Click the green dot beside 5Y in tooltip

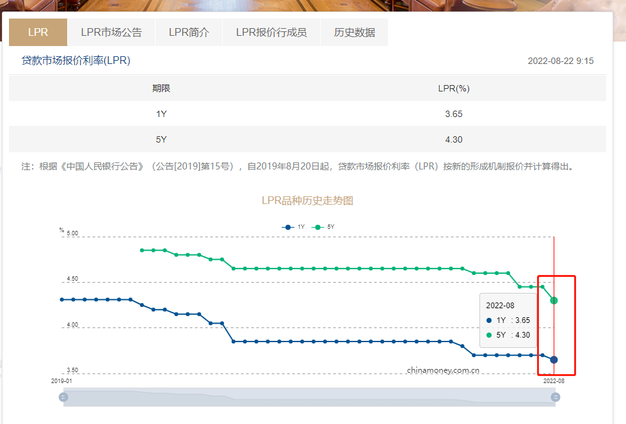click(489, 335)
